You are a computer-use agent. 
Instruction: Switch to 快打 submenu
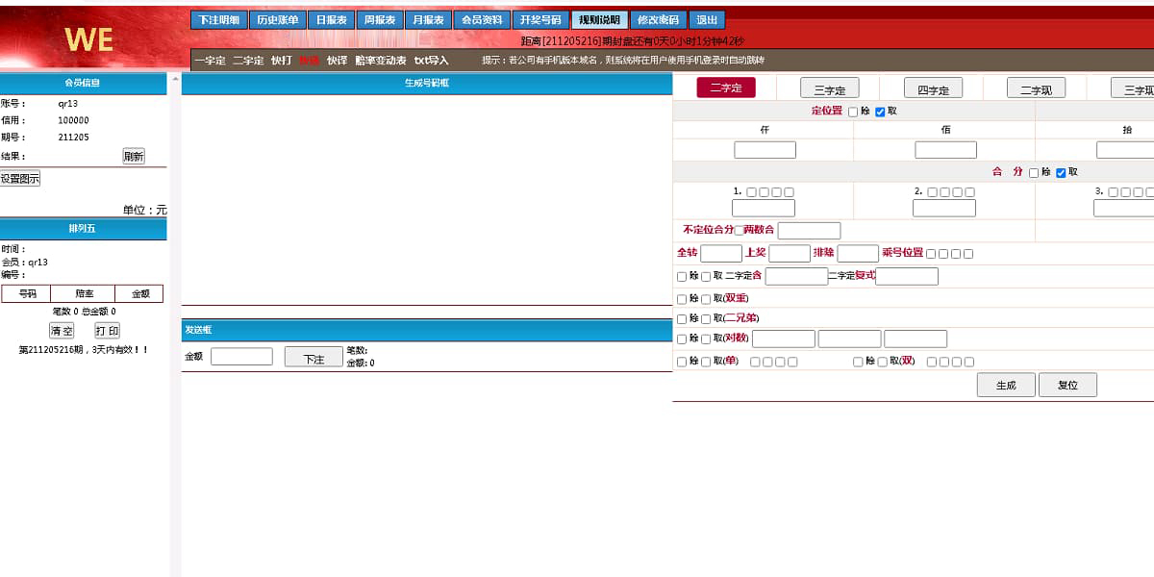(281, 61)
